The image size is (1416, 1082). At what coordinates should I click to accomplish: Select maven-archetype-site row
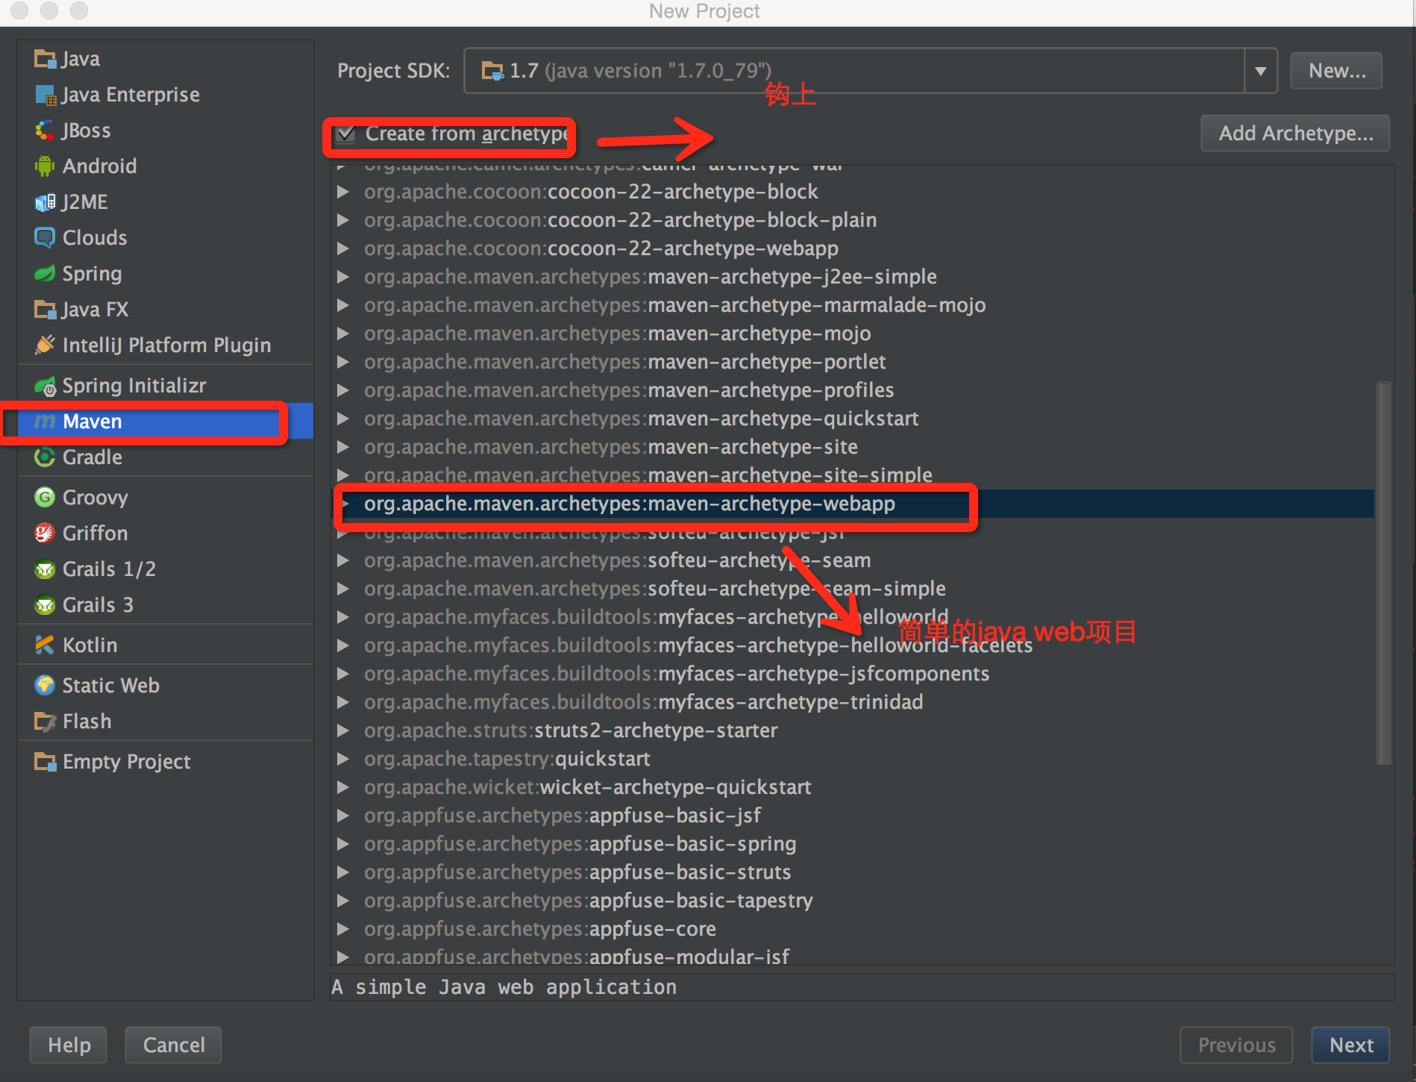[x=854, y=447]
